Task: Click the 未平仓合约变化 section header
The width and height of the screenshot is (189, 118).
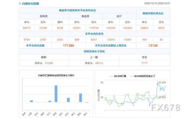Action: coord(94,34)
